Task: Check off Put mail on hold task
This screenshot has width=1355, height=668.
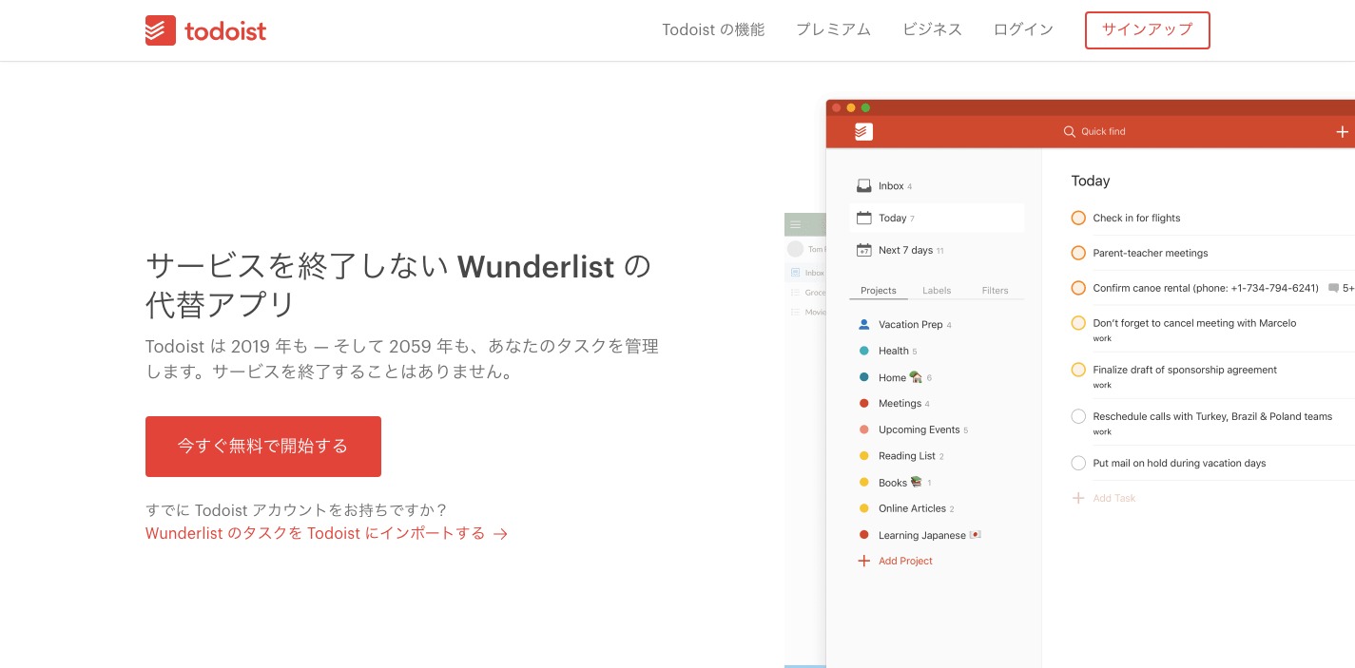Action: (1078, 463)
